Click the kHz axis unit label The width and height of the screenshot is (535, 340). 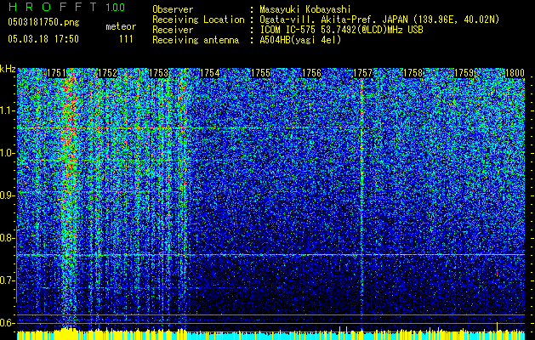click(8, 69)
